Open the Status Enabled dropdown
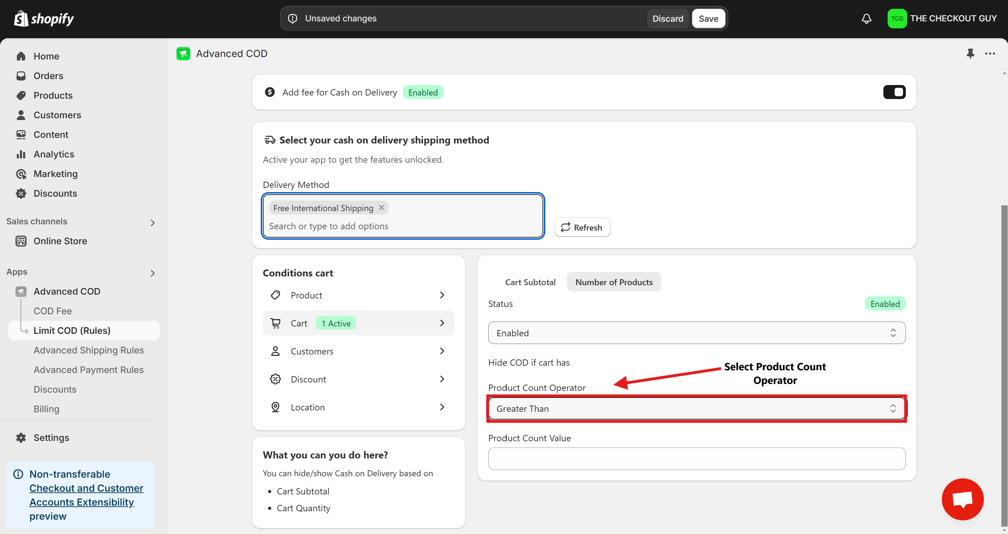 (x=696, y=333)
